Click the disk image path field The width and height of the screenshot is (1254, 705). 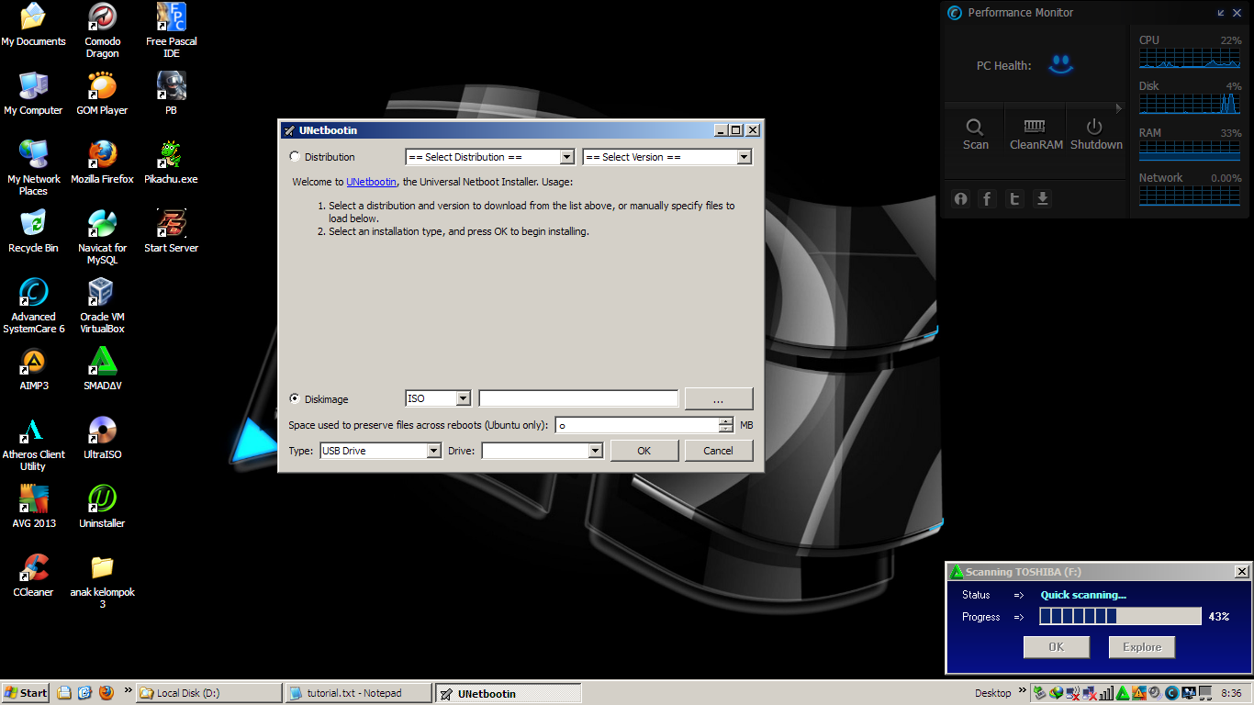[578, 398]
